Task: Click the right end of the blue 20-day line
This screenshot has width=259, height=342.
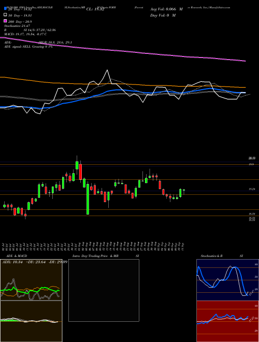Action: (244, 93)
